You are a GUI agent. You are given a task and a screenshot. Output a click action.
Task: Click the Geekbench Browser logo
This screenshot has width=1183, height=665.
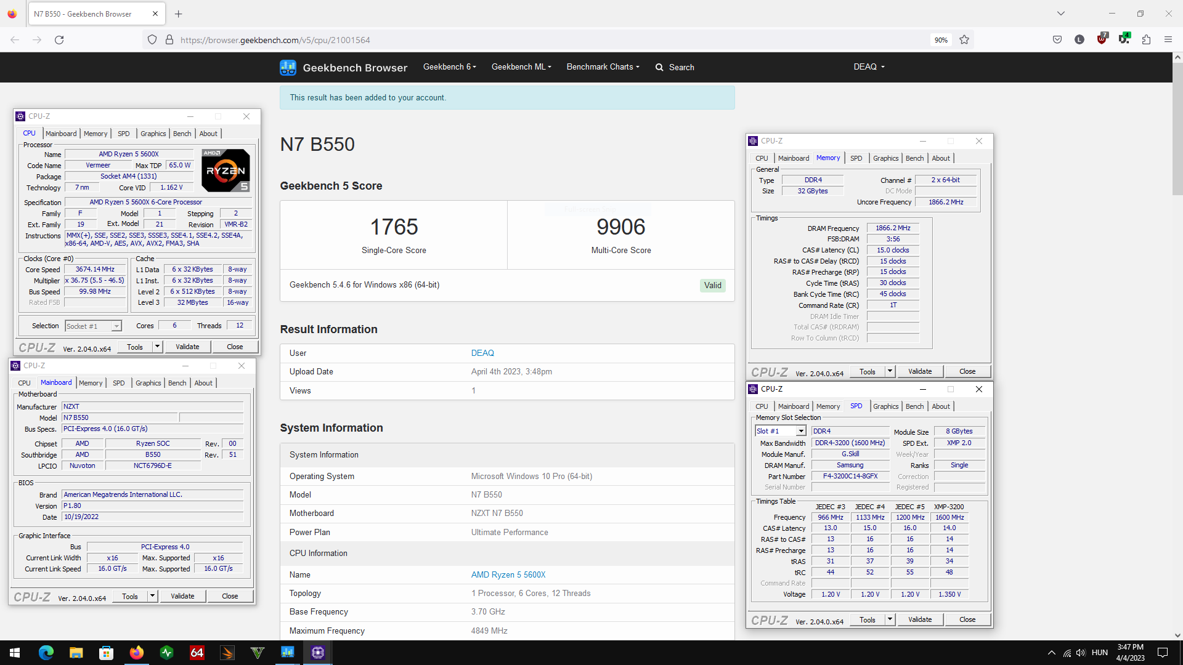(x=343, y=67)
